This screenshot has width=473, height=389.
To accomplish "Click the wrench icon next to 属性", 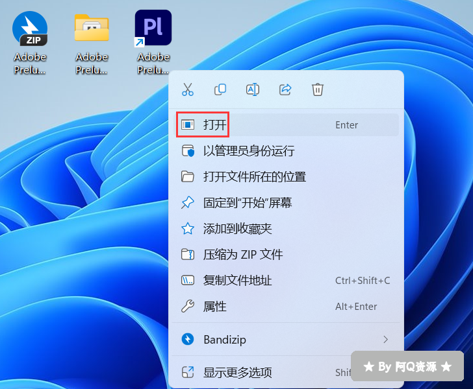I will [188, 306].
